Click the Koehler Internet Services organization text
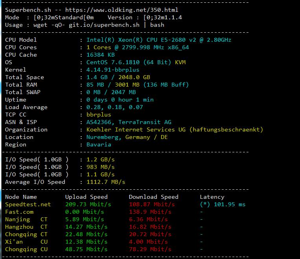 (x=175, y=129)
